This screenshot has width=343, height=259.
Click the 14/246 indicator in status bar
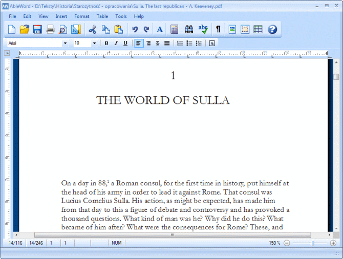coord(36,243)
